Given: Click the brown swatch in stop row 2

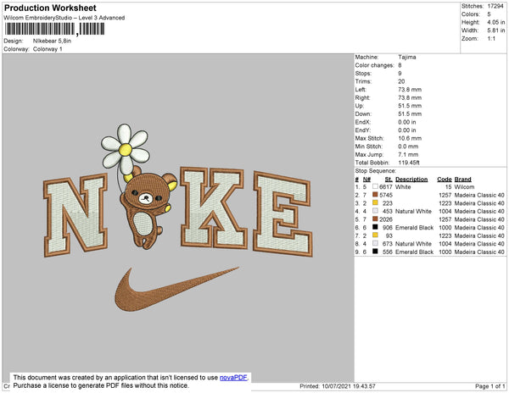Looking at the screenshot, I should (375, 195).
